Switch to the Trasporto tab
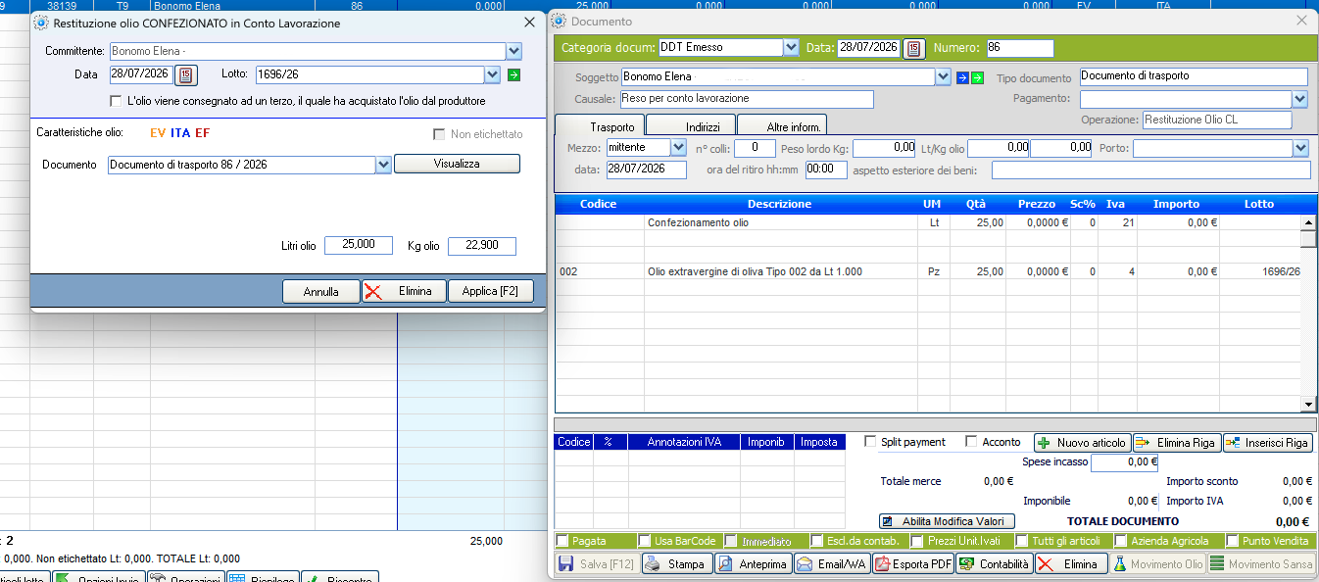 [599, 126]
